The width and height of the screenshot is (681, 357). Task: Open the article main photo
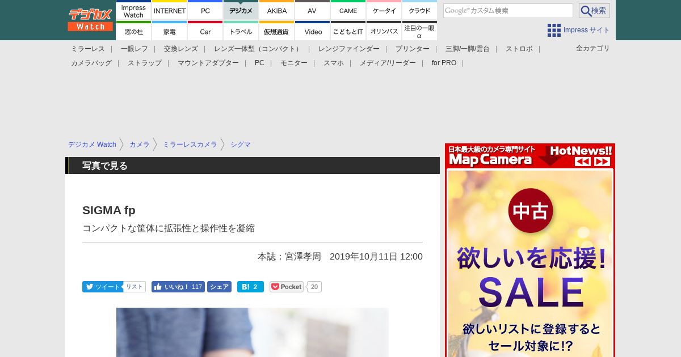[x=253, y=332]
